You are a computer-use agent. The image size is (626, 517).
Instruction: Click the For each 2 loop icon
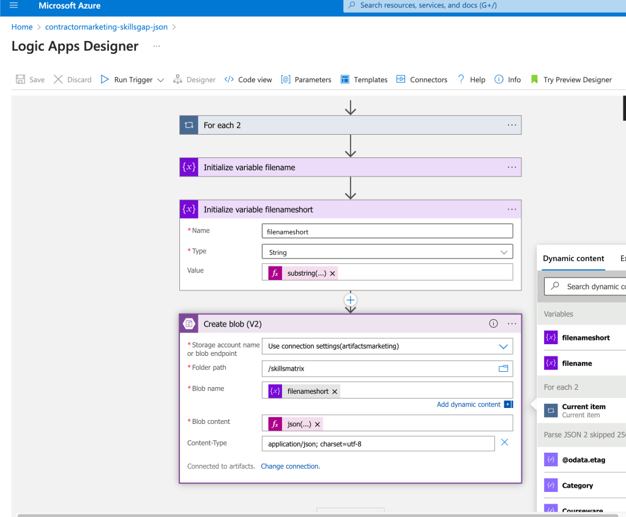189,125
